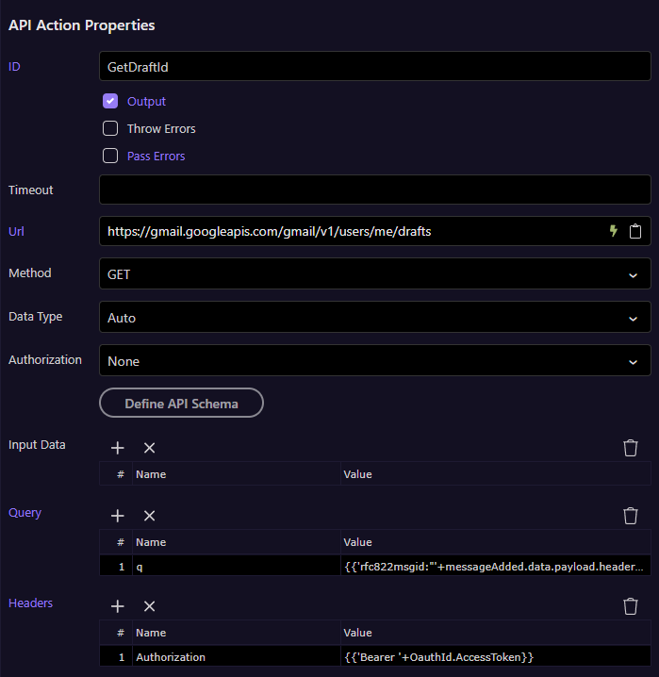Screen dimensions: 659x677
Task: Click the lightning bolt icon in Url field
Action: 613,231
